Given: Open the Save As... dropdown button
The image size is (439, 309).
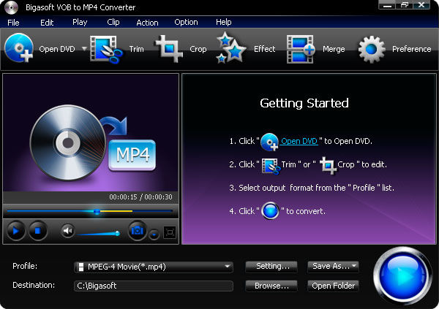Looking at the screenshot, I should point(333,266).
